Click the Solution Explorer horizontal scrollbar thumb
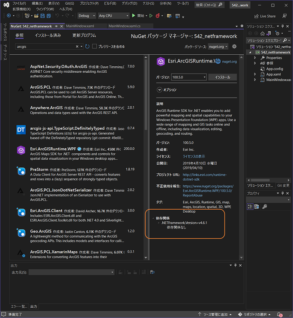 (x=260, y=180)
